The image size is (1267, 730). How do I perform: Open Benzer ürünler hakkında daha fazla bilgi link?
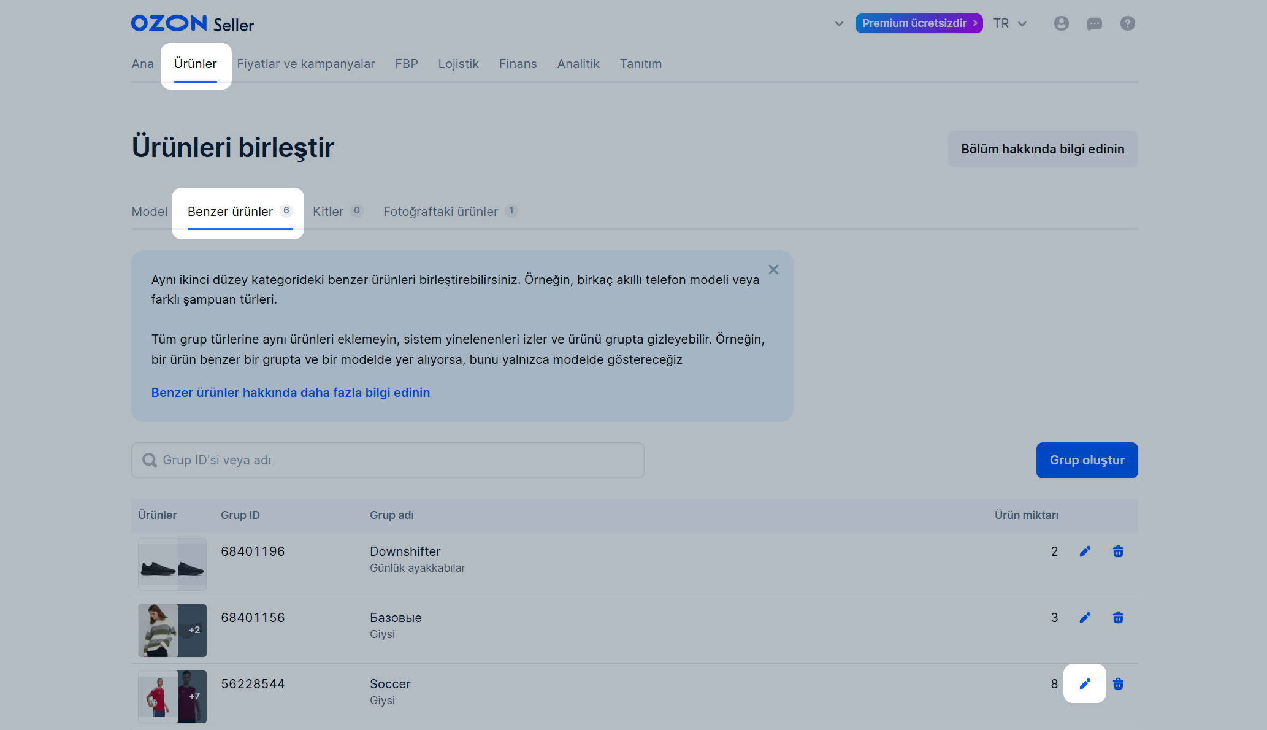click(x=290, y=393)
